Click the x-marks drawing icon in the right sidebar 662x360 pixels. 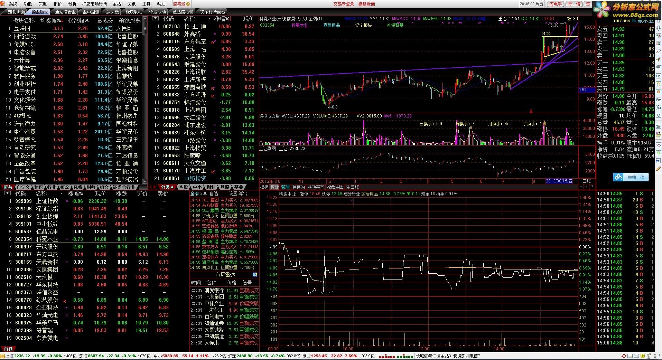click(x=659, y=134)
